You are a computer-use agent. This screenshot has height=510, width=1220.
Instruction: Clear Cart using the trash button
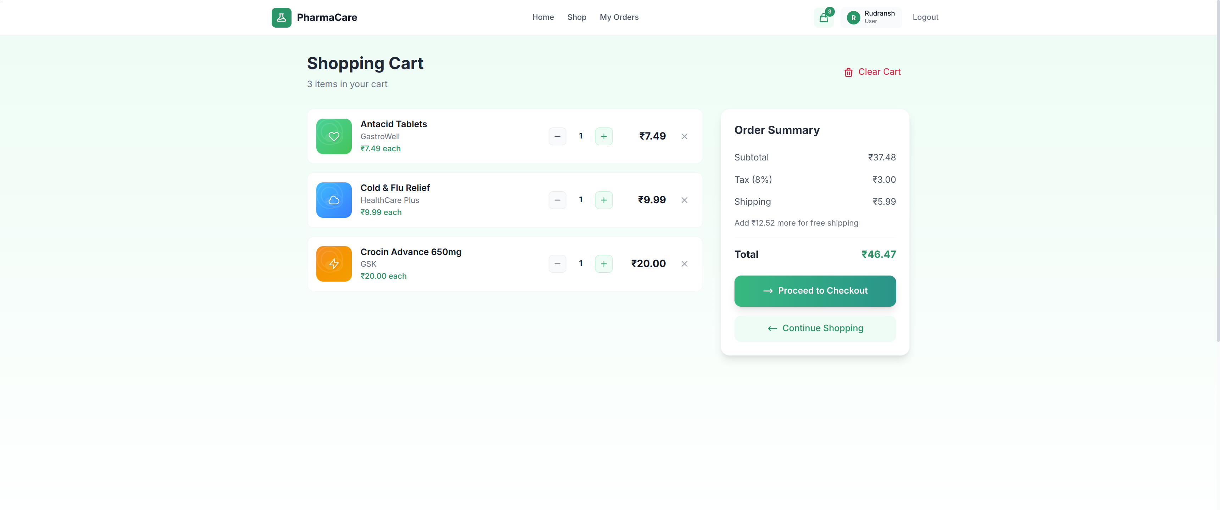coord(872,72)
